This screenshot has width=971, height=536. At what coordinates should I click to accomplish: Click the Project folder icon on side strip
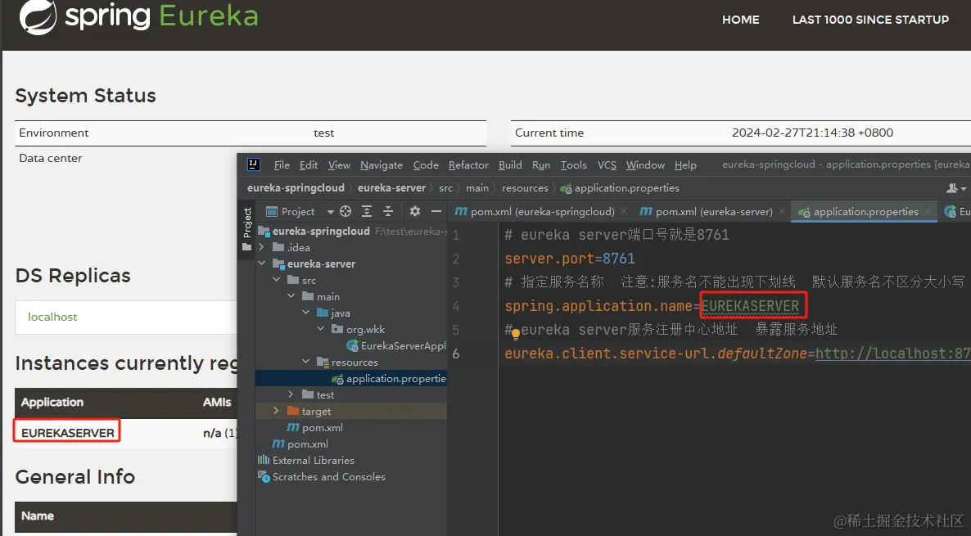click(247, 247)
